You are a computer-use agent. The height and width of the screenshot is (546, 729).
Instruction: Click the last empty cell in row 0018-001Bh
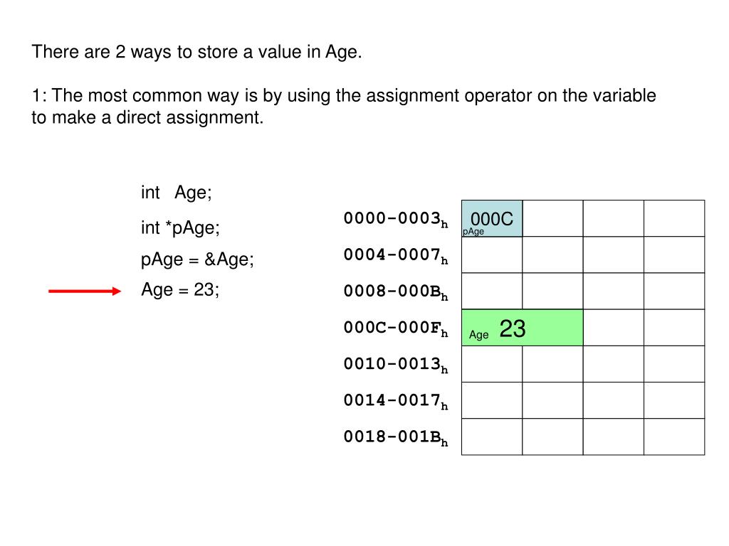(674, 437)
